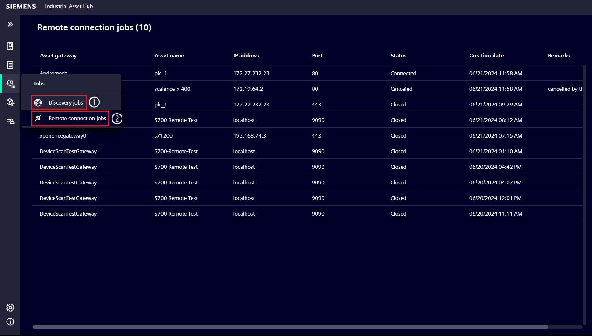This screenshot has width=592, height=336.
Task: Click creation date 06/21/2024 09:29 AM
Action: coord(495,105)
